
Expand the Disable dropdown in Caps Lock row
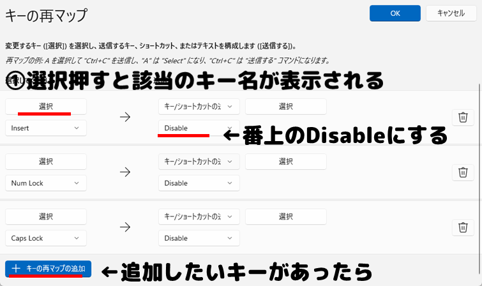pos(199,238)
